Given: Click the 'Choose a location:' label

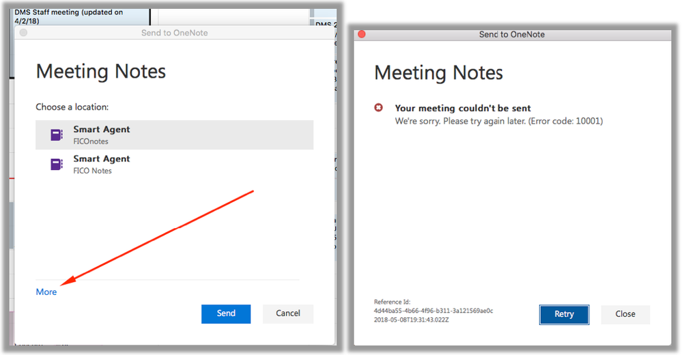Looking at the screenshot, I should (72, 107).
